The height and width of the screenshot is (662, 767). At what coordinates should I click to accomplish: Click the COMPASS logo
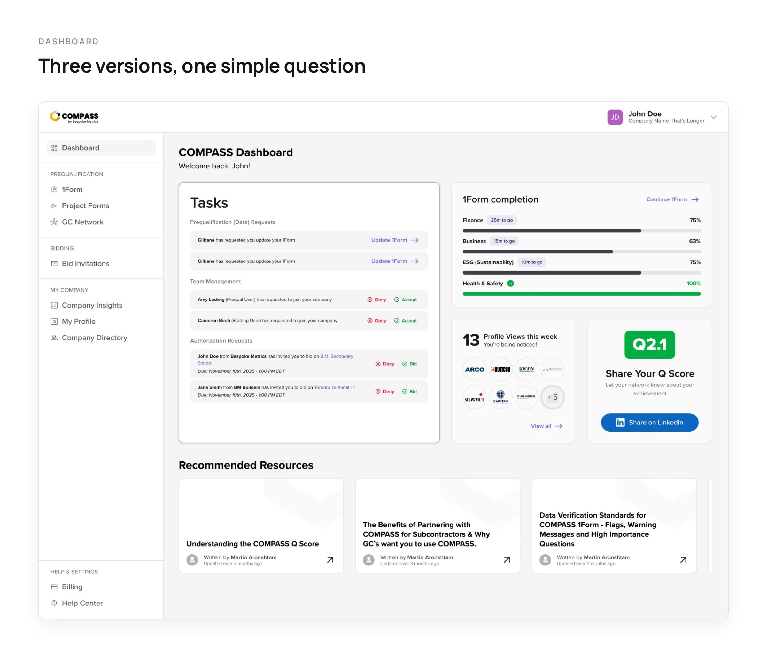pyautogui.click(x=74, y=117)
